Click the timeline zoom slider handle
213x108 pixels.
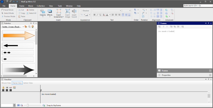(x=28, y=105)
